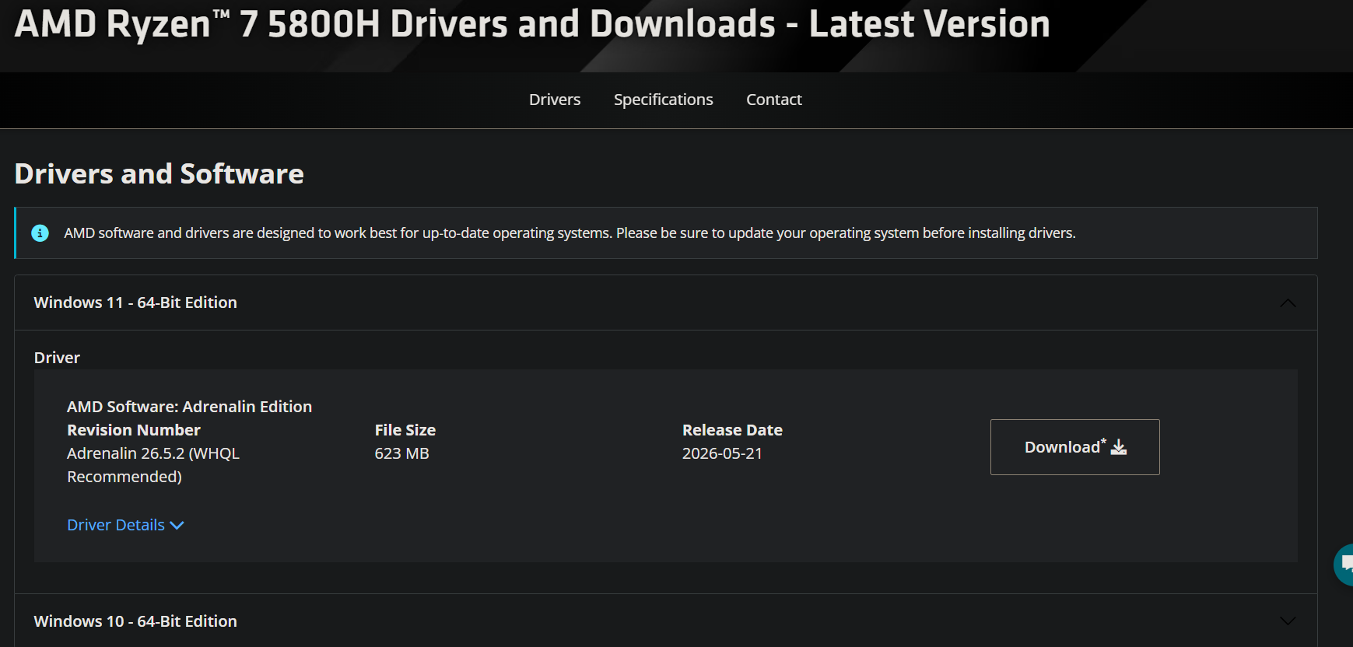The image size is (1353, 647).
Task: Click the Driver section label
Action: (x=57, y=358)
